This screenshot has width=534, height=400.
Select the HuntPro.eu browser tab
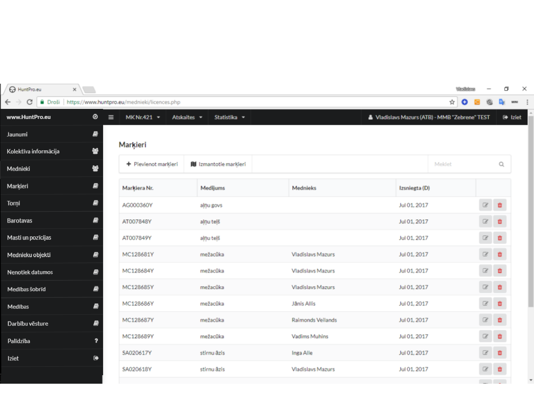[42, 89]
